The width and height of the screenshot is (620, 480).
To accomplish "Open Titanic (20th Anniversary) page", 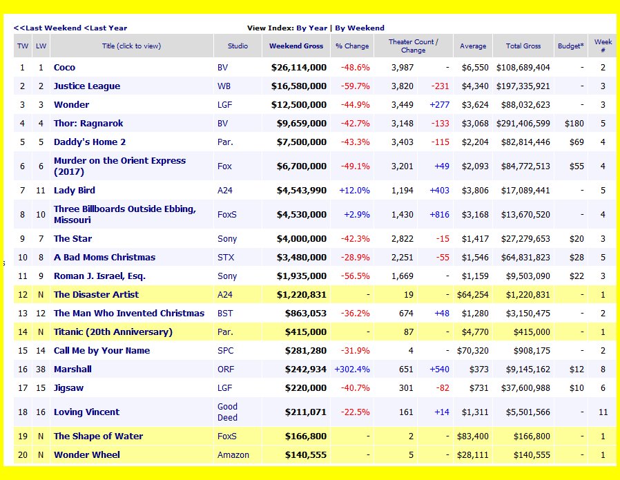I will point(113,332).
